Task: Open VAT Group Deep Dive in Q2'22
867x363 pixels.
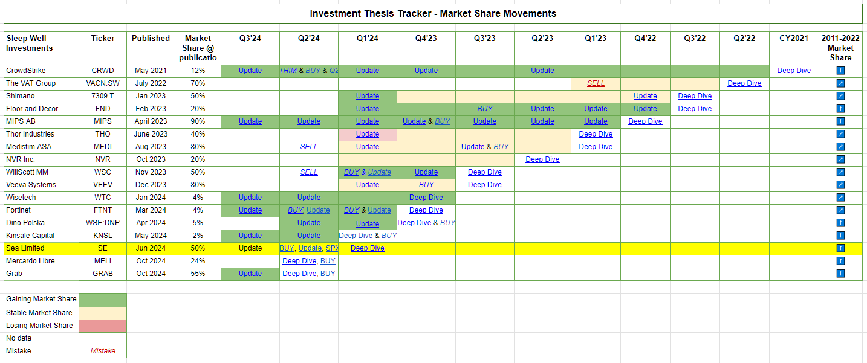Action: [744, 83]
